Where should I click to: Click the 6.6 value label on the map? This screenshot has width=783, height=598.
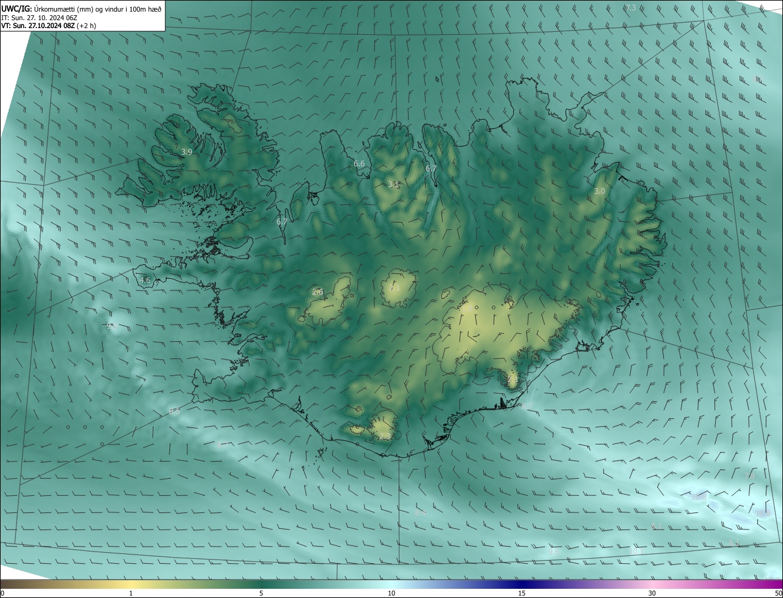(359, 163)
